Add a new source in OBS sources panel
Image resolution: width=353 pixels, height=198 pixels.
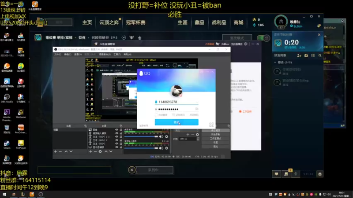(x=90, y=151)
